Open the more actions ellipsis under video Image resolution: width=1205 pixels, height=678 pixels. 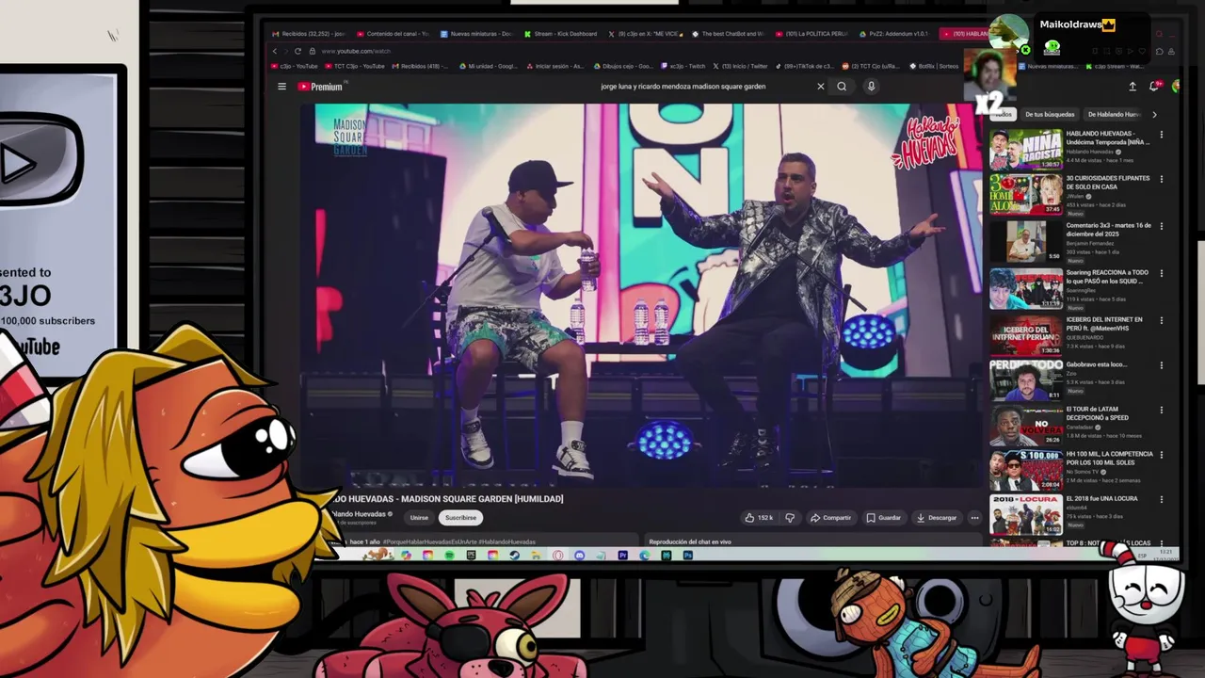[974, 518]
